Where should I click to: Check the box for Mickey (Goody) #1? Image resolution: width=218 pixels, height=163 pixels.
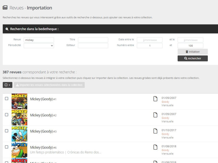click(x=7, y=99)
